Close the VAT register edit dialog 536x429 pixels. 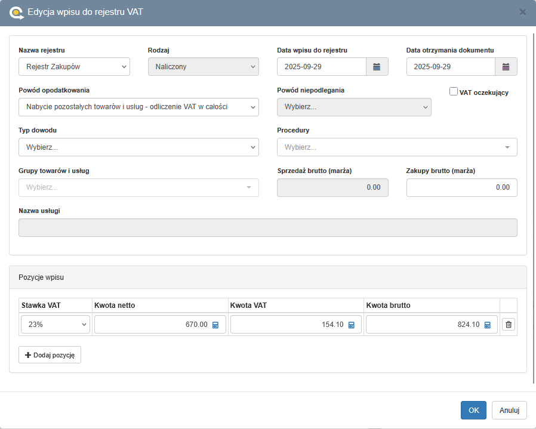[x=522, y=12]
